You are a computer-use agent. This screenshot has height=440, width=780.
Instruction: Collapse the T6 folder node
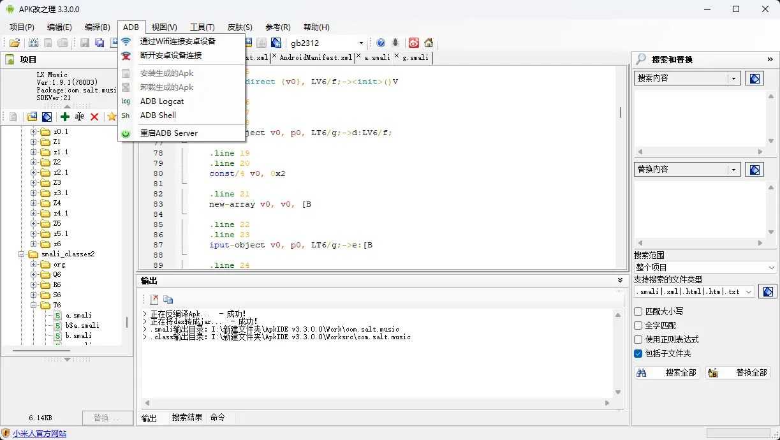pyautogui.click(x=34, y=305)
